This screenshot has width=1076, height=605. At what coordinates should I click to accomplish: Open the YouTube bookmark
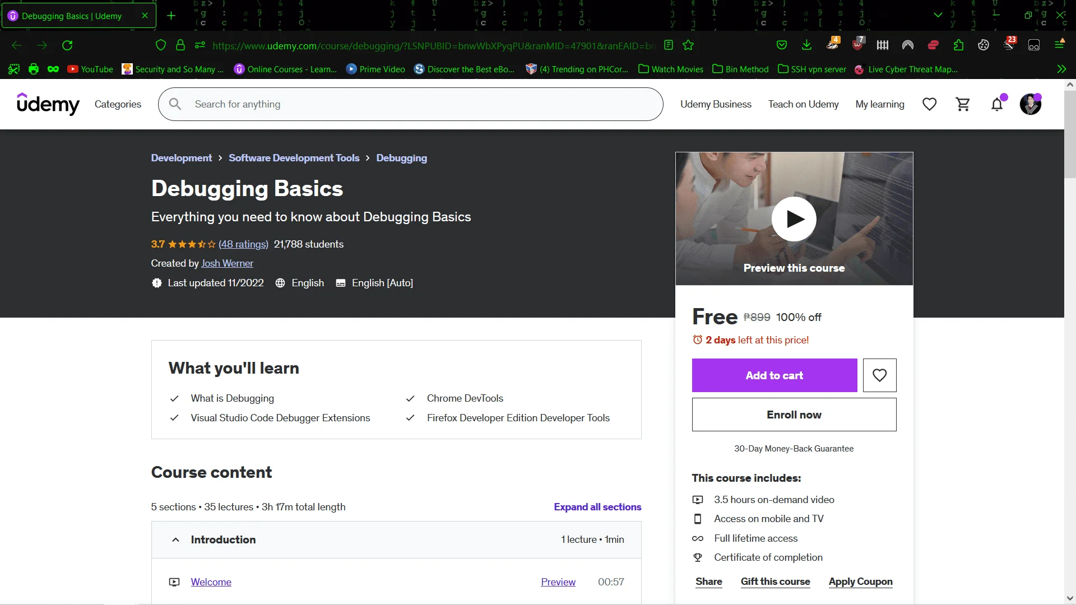pos(90,69)
